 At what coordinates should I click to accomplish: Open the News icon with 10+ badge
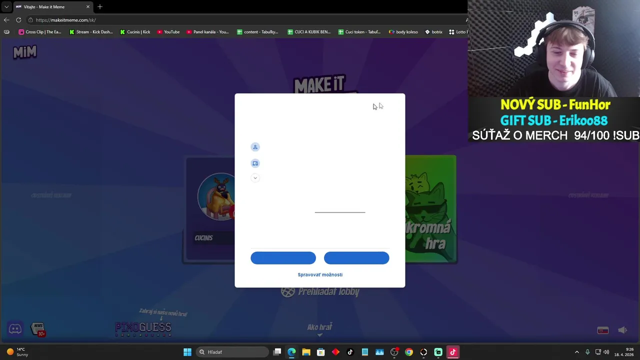point(38,329)
